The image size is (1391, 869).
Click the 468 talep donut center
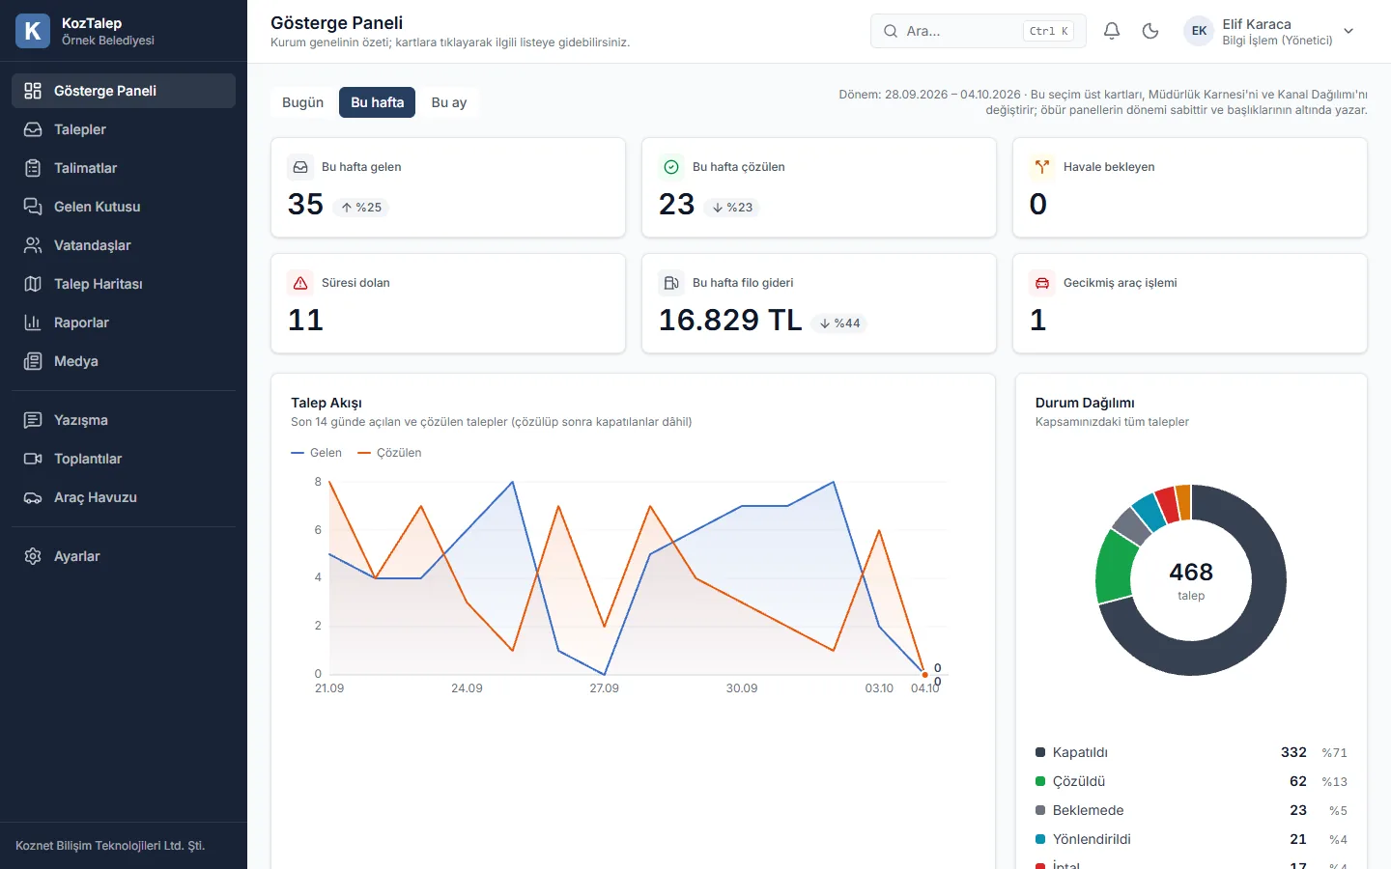click(1191, 580)
